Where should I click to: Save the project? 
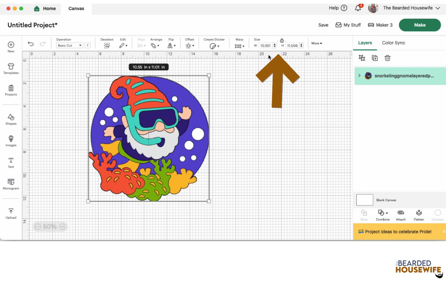point(323,25)
